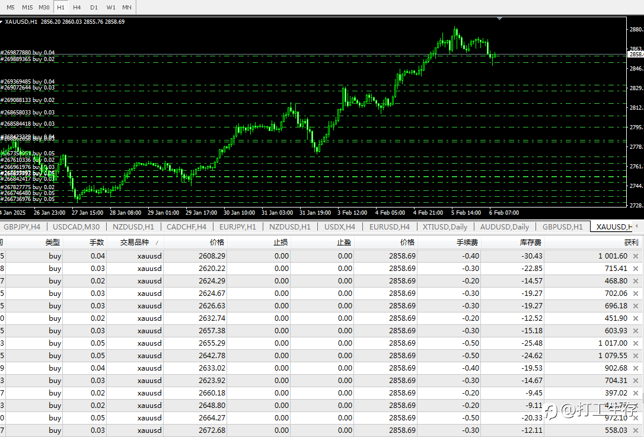Select order label #269369485 buy 0.04
This screenshot has width=644, height=437.
(x=27, y=82)
